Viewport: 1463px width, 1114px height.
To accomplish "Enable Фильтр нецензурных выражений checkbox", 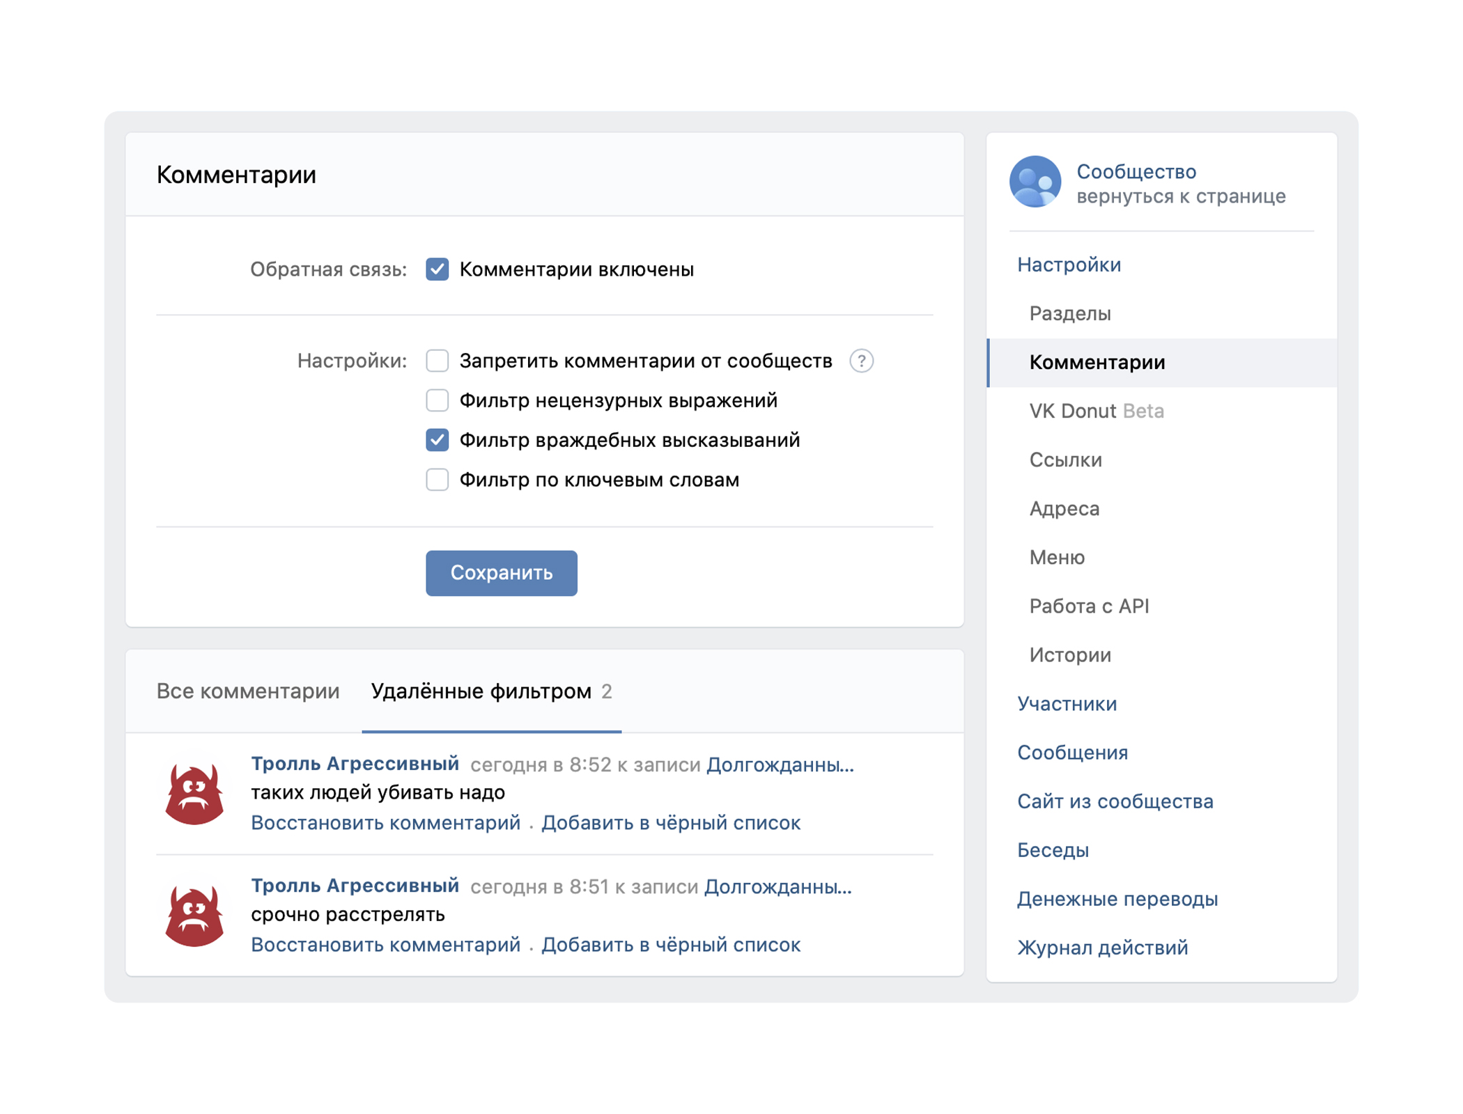I will click(437, 400).
